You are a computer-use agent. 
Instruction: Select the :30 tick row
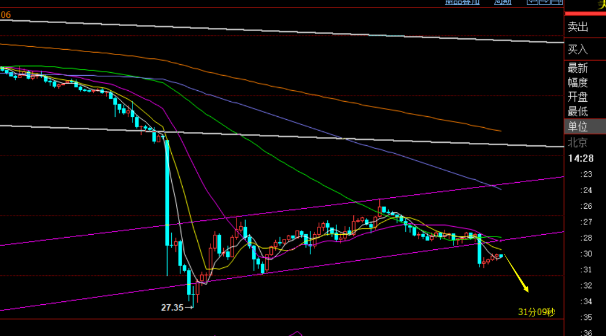pyautogui.click(x=586, y=254)
